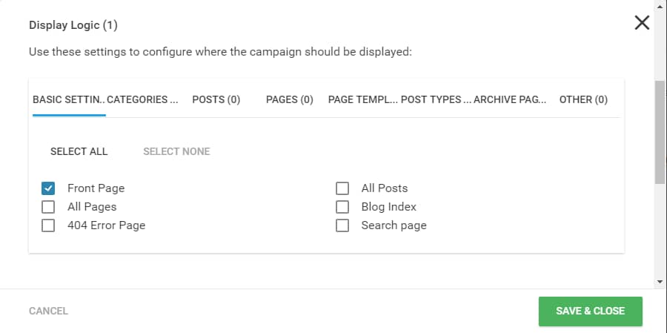Check the All Posts option
The image size is (667, 333).
[342, 188]
